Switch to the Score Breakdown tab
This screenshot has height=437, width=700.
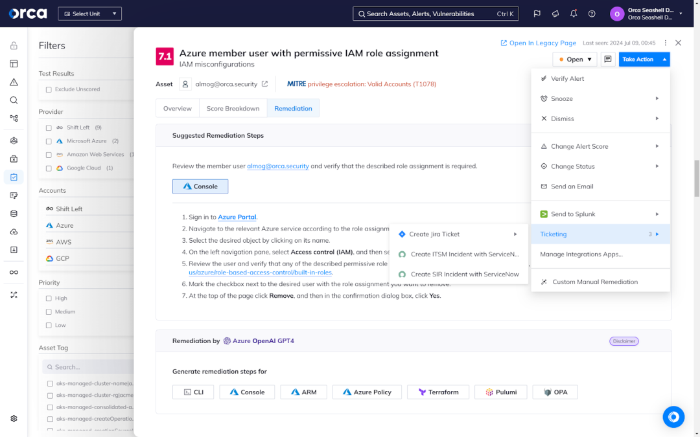233,108
